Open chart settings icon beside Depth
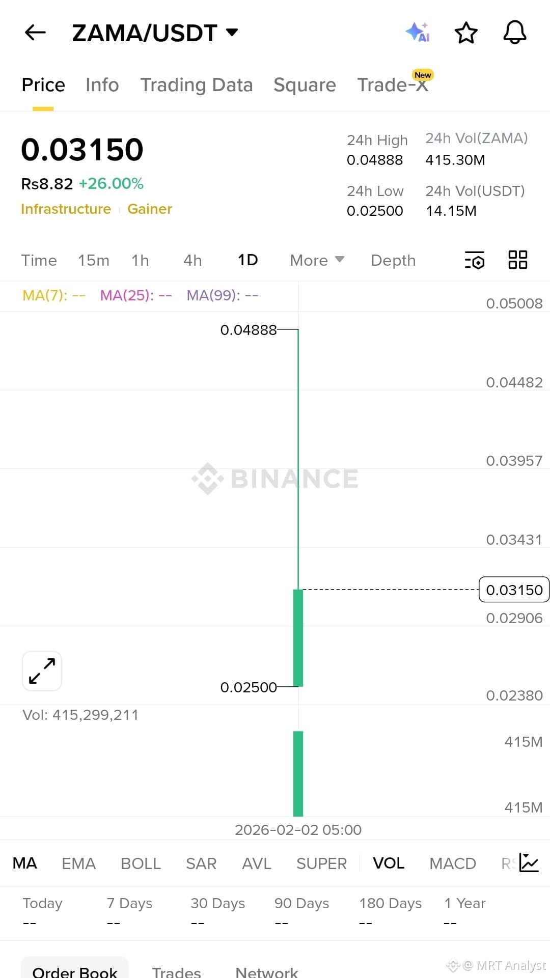This screenshot has width=550, height=978. pos(475,260)
